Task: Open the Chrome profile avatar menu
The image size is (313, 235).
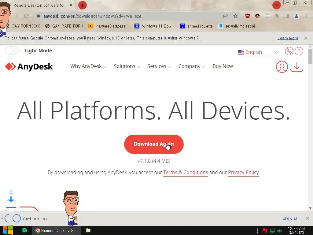Action: pos(296,16)
